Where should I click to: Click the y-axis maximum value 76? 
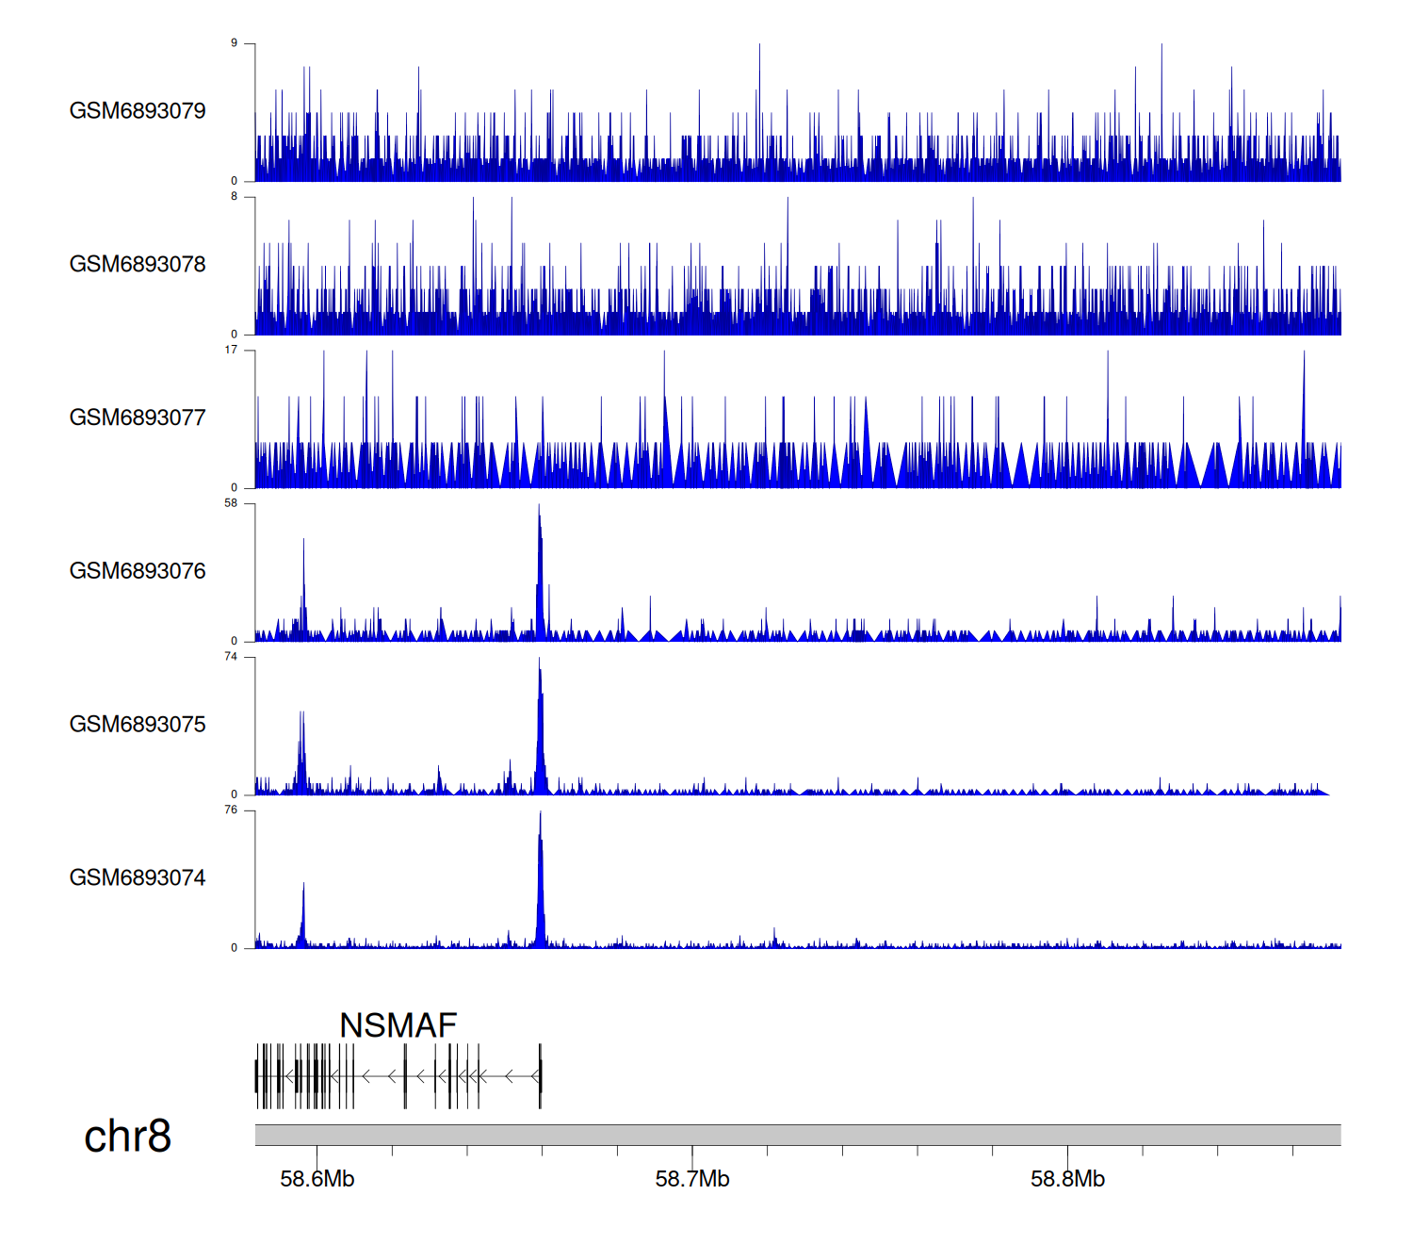[x=231, y=810]
